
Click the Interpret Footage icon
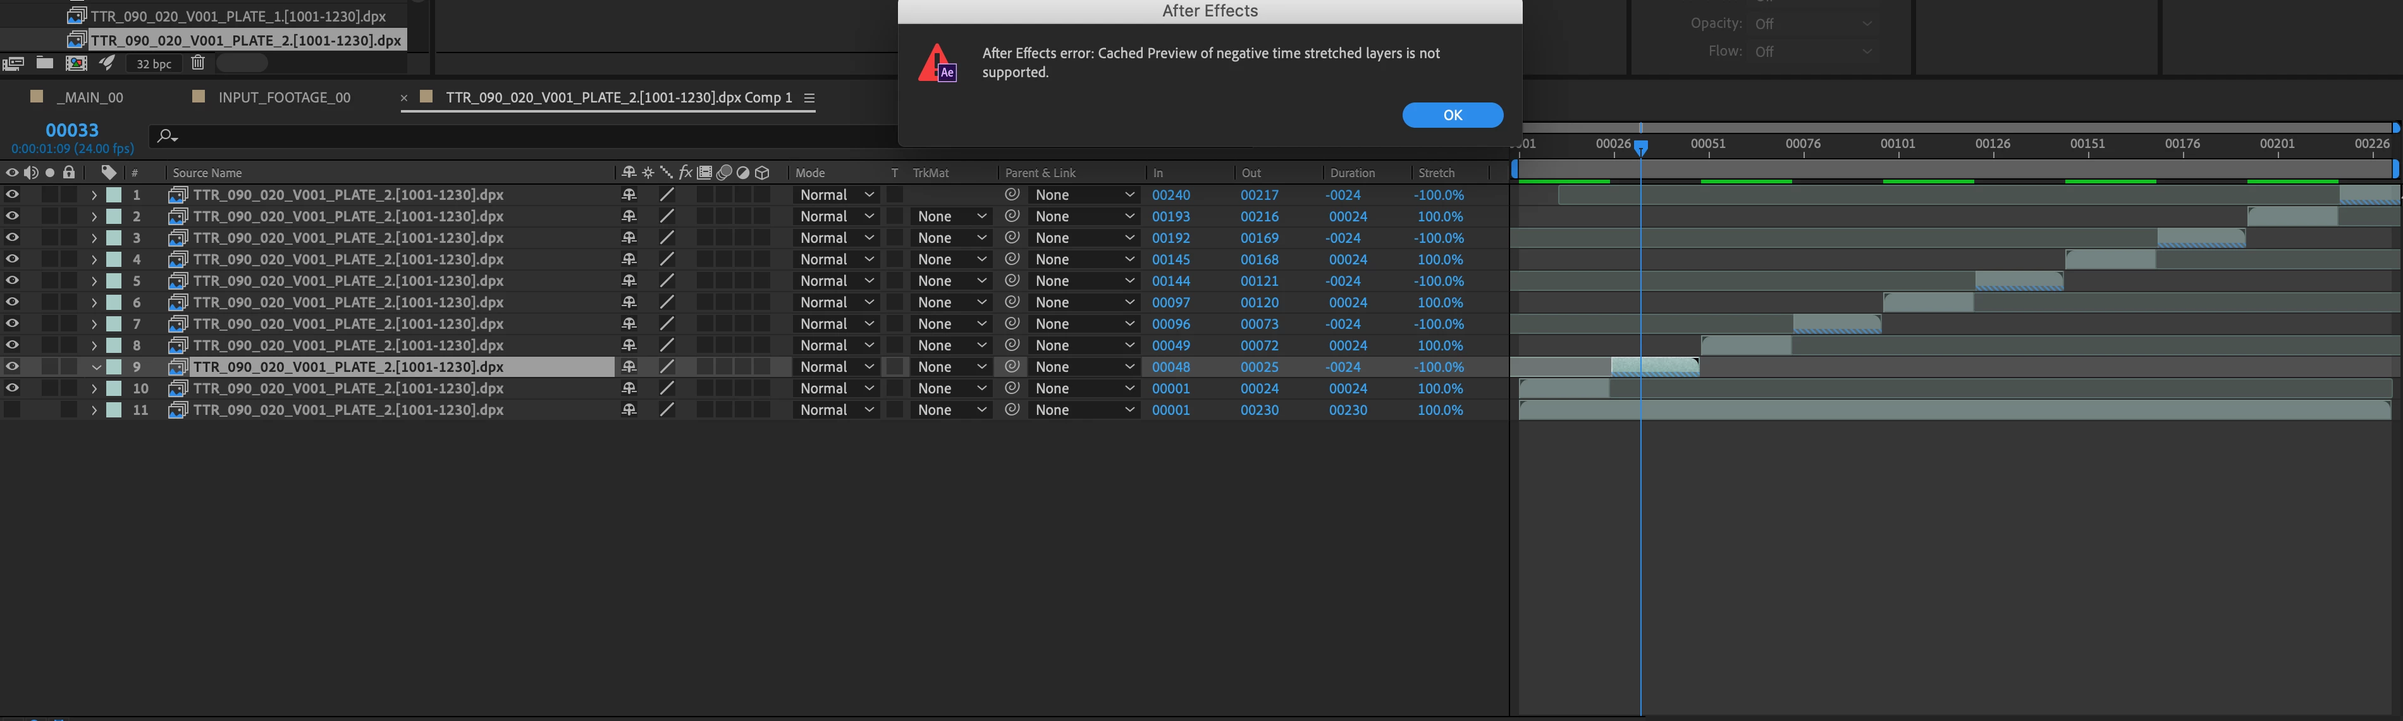pos(13,63)
